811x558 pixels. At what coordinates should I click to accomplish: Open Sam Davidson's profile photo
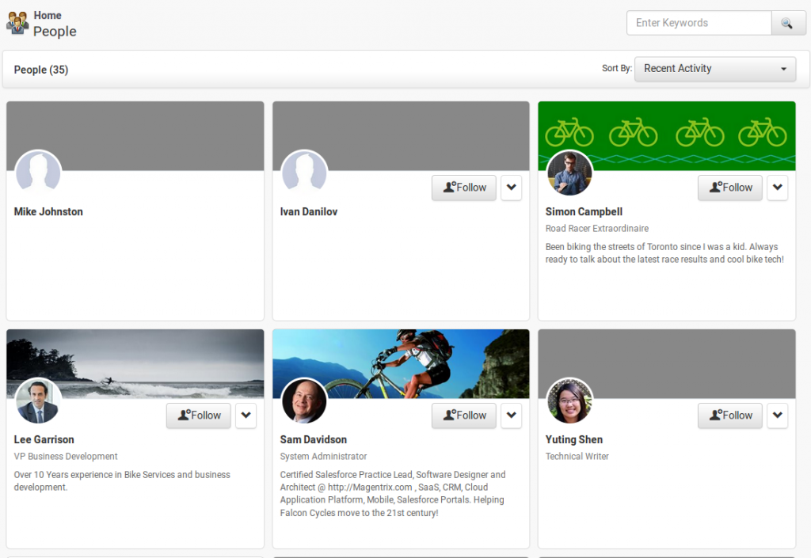click(x=304, y=400)
